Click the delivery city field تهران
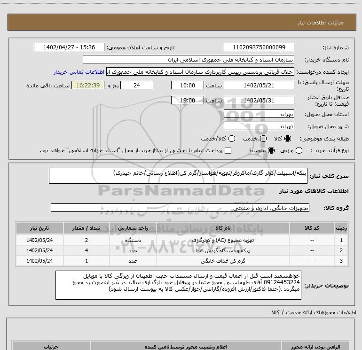 [259, 126]
